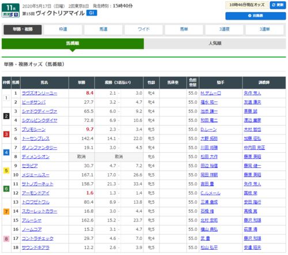Select the 馬番順 sort tab
This screenshot has height=255, width=288.
(73, 43)
